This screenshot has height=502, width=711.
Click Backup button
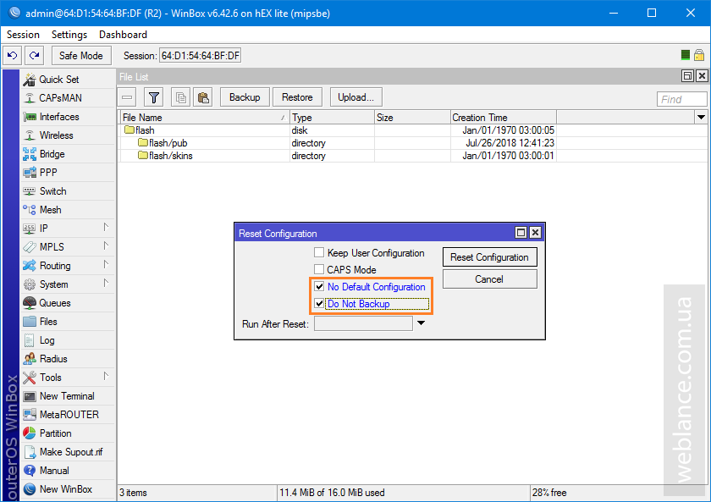point(245,97)
